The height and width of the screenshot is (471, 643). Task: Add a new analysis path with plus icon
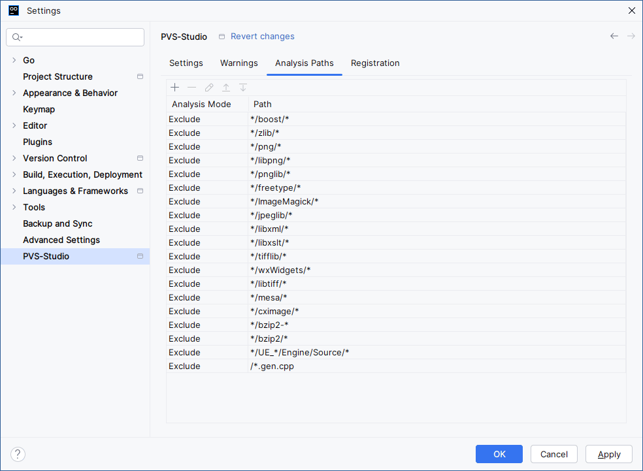point(174,87)
